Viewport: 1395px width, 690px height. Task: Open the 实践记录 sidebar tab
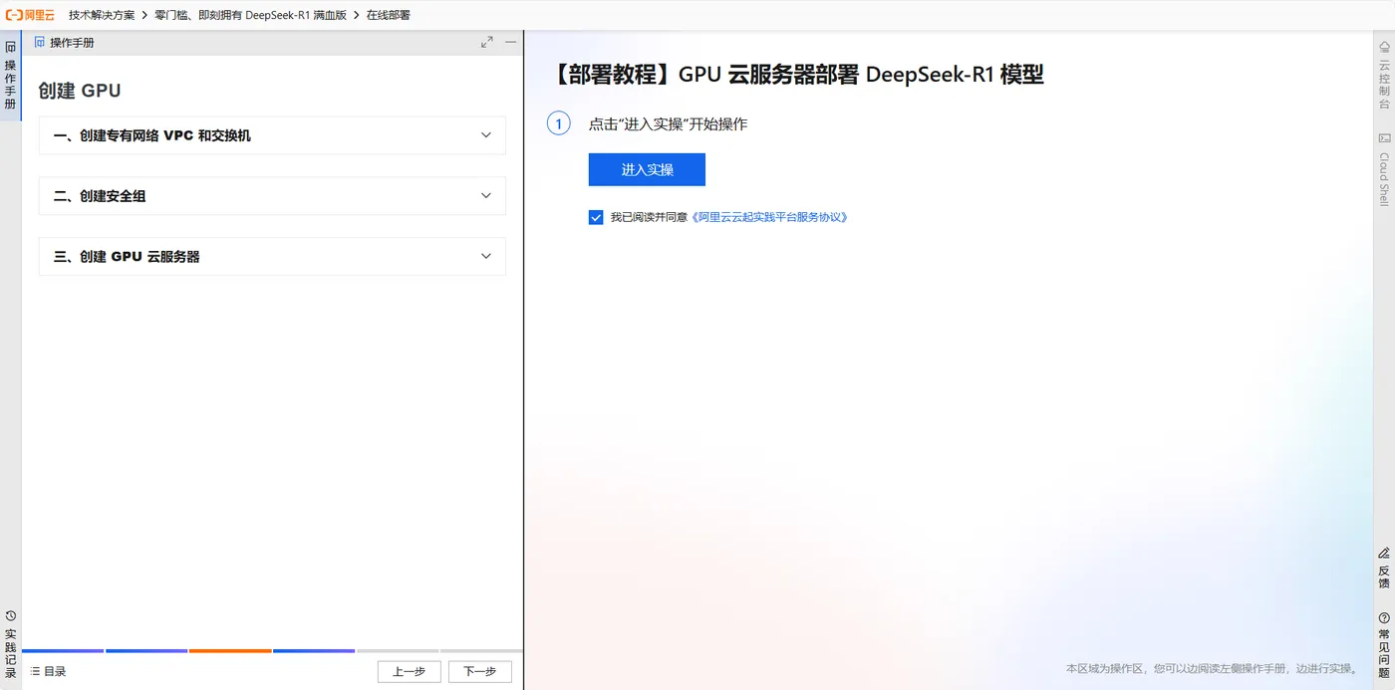pos(10,645)
